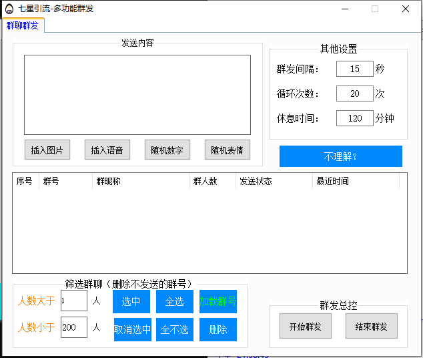The height and width of the screenshot is (358, 423).
Task: Sort by the 群号 column header
Action: 66,181
